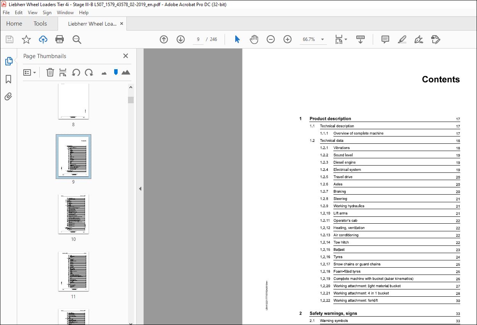
Task: Select the Highlight text pen tool
Action: (x=402, y=39)
